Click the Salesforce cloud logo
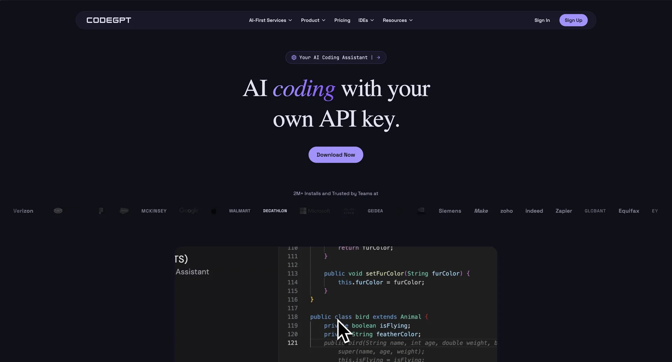 pyautogui.click(x=124, y=211)
